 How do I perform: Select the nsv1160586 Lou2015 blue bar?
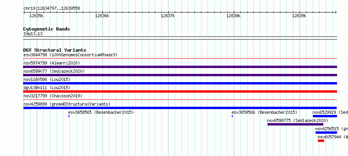(180, 83)
